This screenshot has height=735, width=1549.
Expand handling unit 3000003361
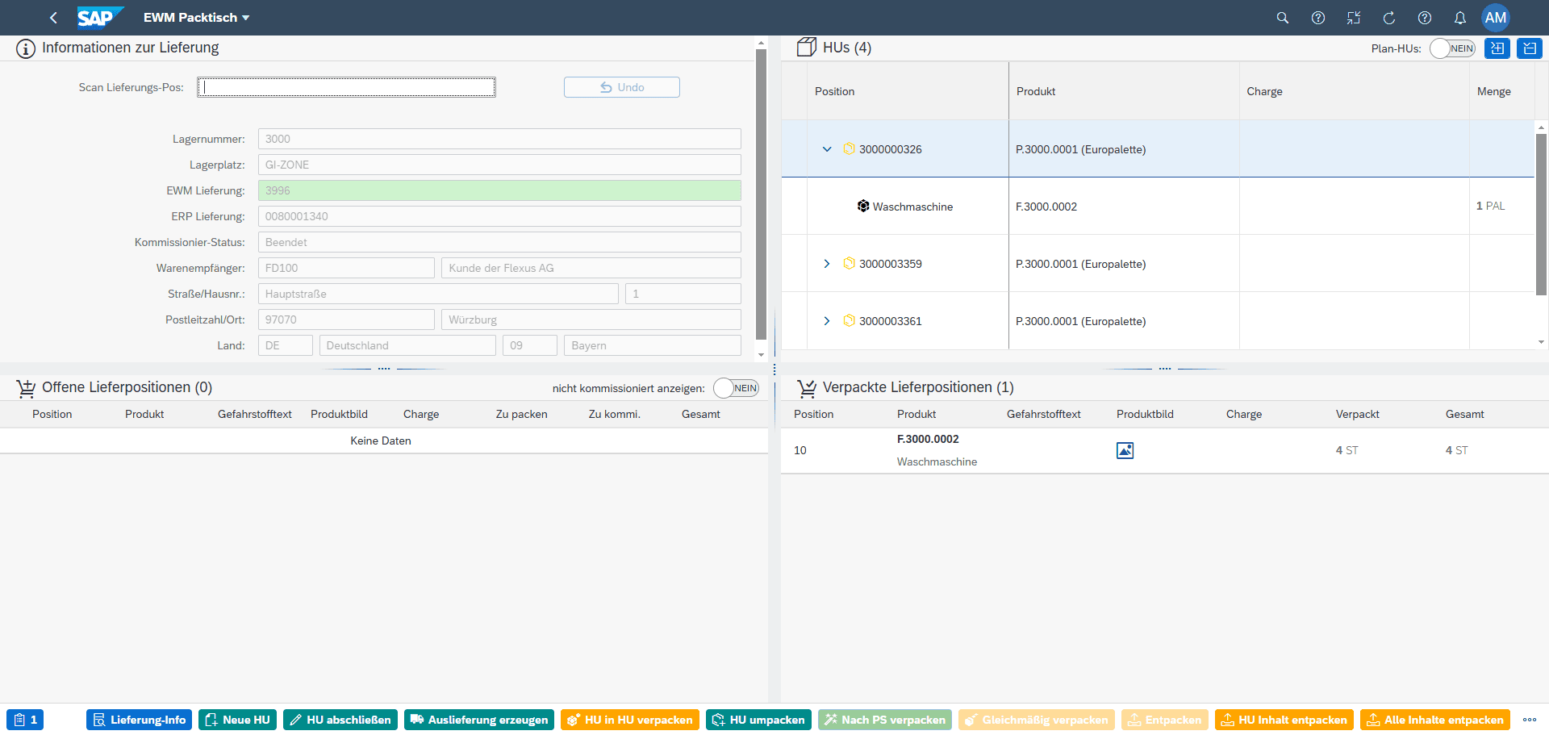click(826, 321)
